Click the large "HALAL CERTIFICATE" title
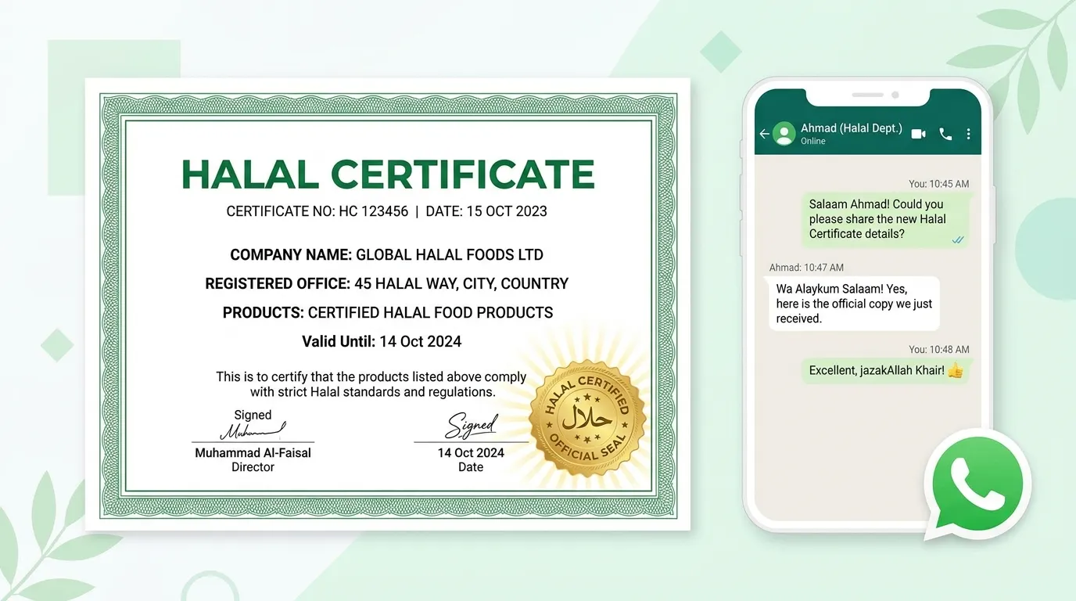 point(388,174)
